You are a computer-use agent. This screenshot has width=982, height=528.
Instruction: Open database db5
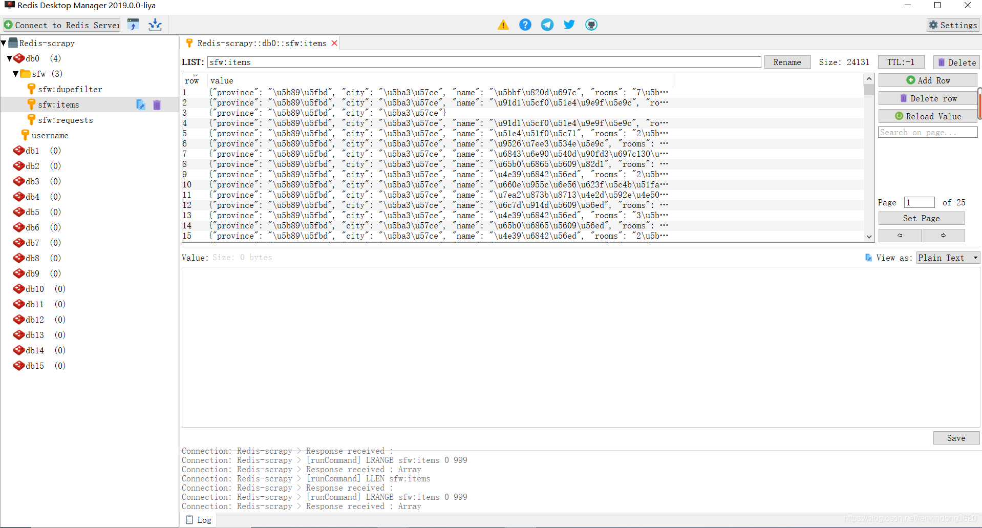click(32, 212)
